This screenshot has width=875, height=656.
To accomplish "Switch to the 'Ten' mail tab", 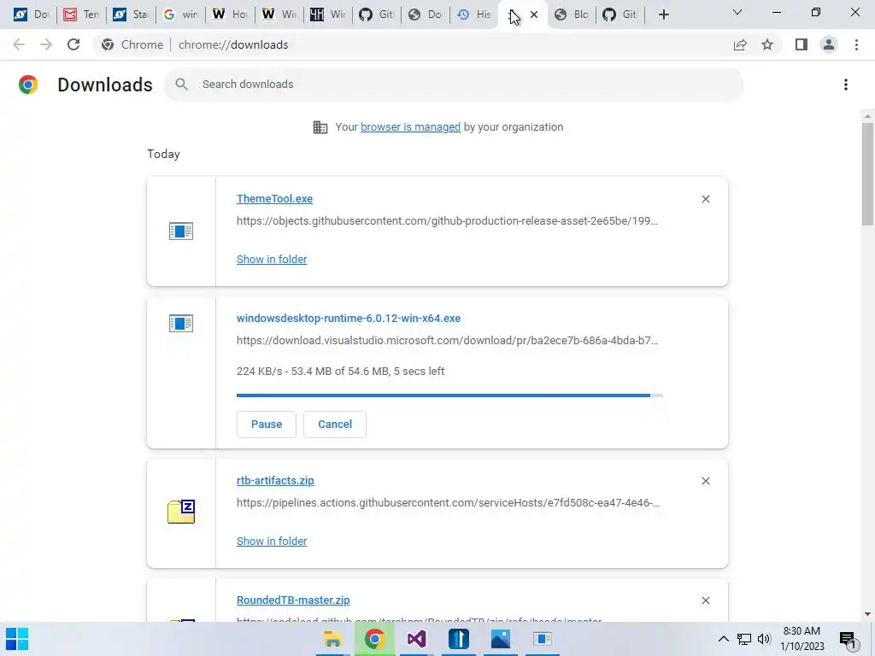I will (x=81, y=15).
